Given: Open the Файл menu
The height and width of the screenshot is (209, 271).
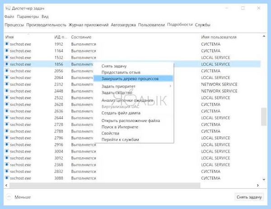Looking at the screenshot, I should click(x=9, y=17).
